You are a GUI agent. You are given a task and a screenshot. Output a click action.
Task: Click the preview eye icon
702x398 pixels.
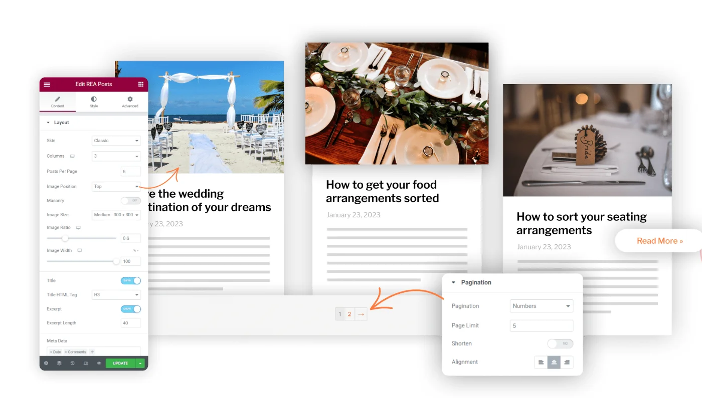99,363
